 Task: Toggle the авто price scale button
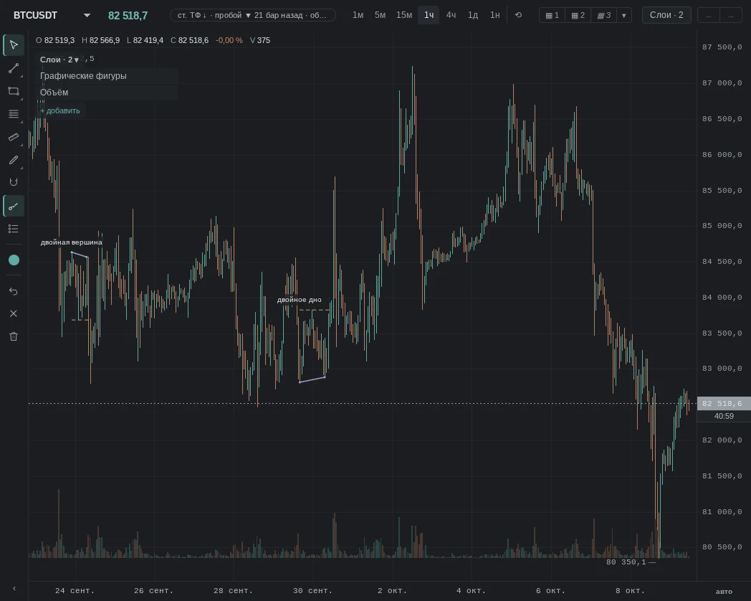(x=724, y=592)
